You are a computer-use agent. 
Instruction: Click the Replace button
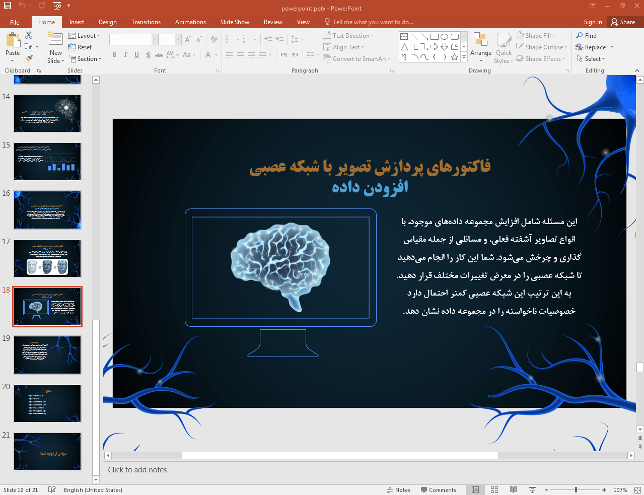(591, 47)
